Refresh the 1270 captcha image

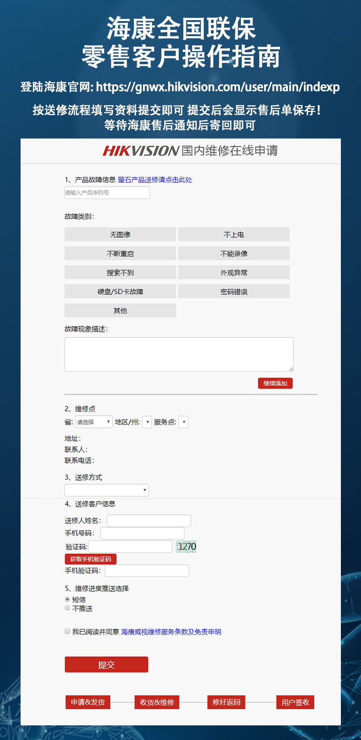click(x=186, y=546)
